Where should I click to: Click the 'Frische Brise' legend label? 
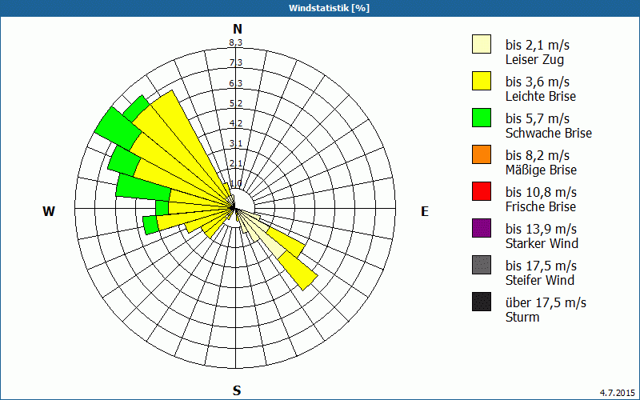pos(541,206)
